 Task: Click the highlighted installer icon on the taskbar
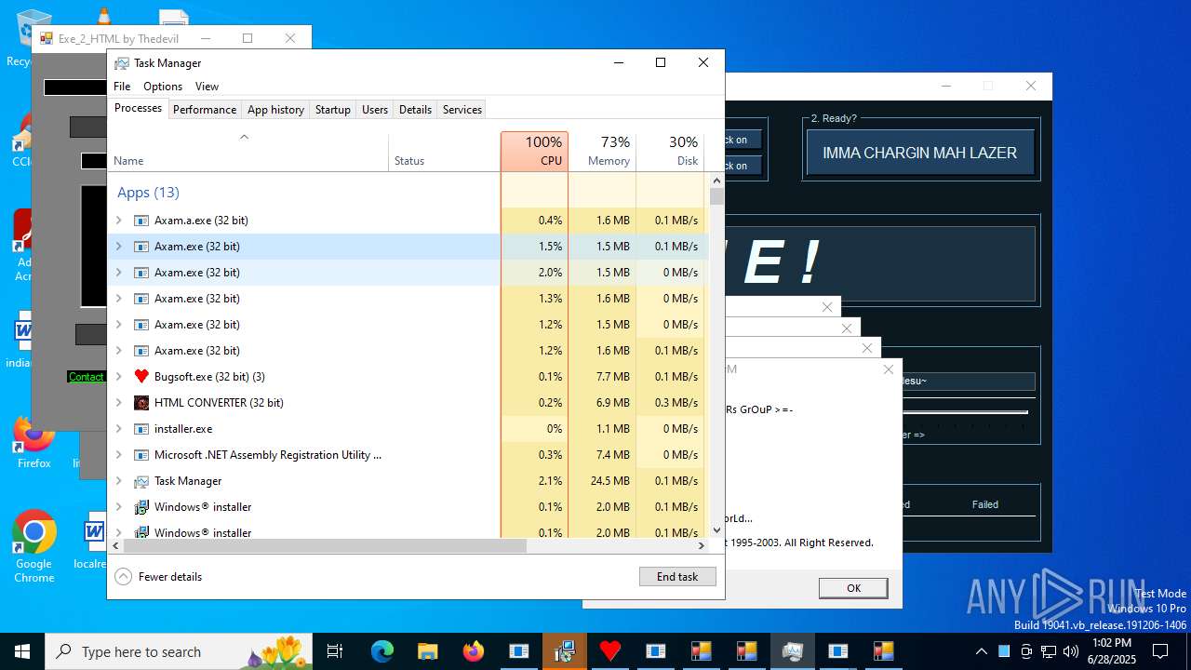tap(565, 651)
